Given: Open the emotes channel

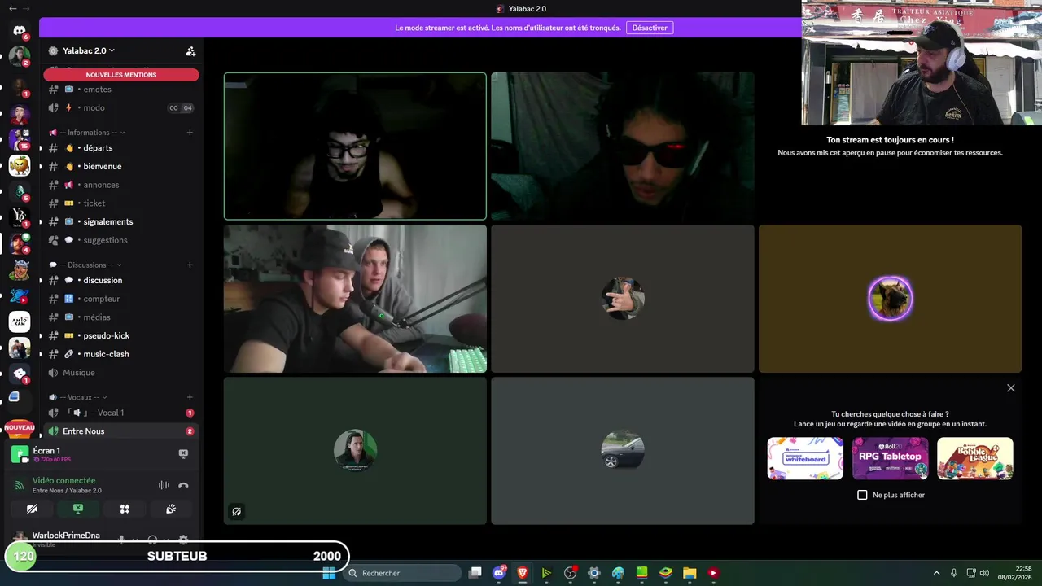Looking at the screenshot, I should (121, 90).
